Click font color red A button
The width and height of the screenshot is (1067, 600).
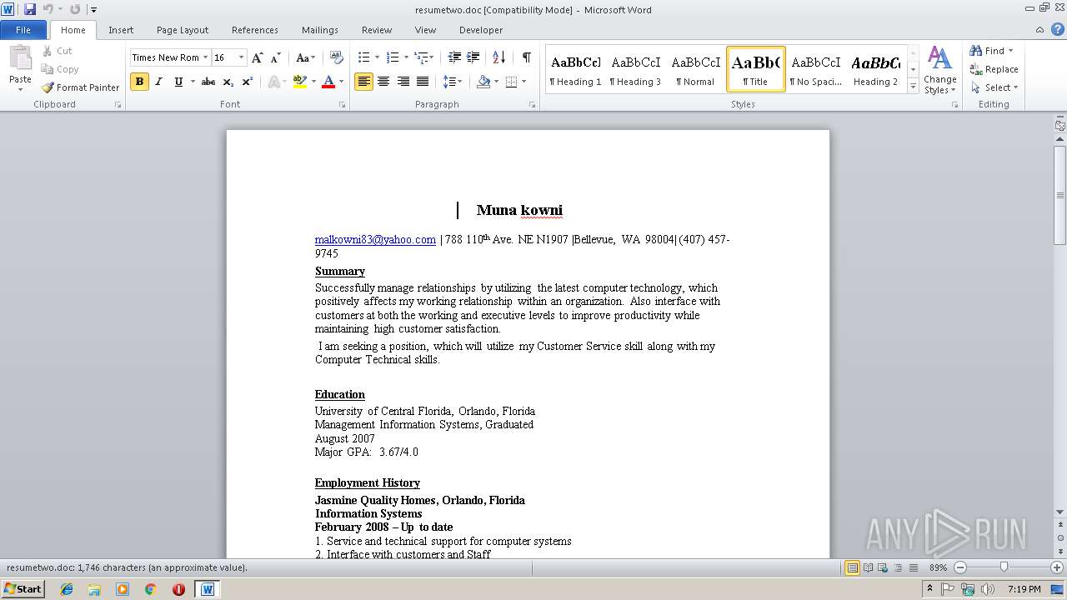point(328,82)
